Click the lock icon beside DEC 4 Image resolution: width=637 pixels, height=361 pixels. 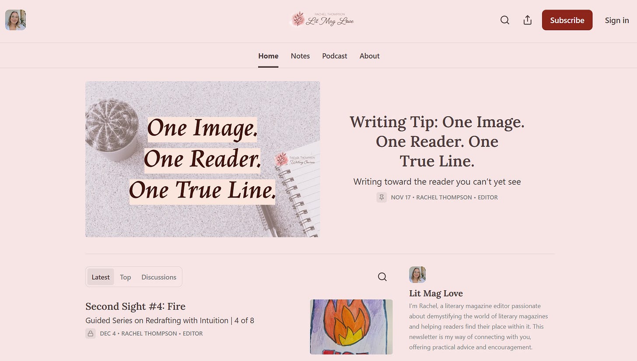pos(91,333)
